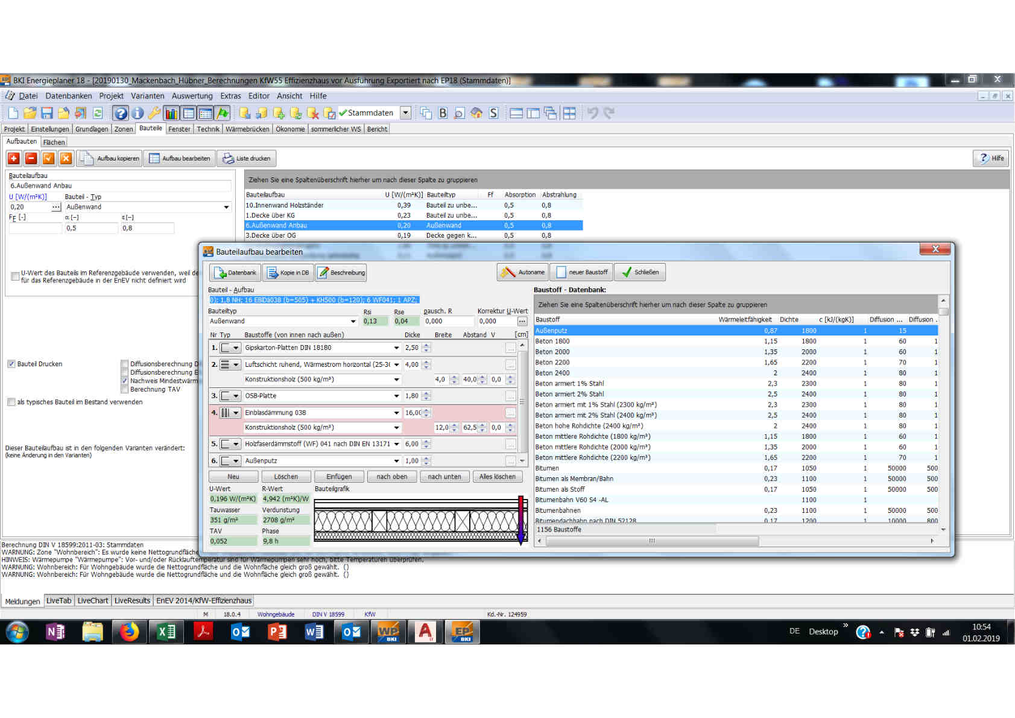The height and width of the screenshot is (718, 1015).
Task: Open project with the folder icon
Action: (x=30, y=113)
